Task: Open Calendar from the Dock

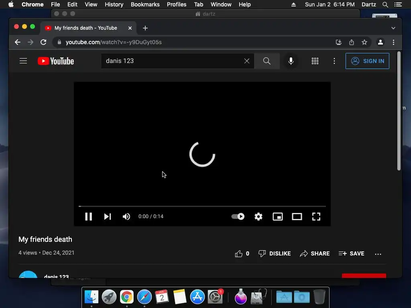Action: [x=162, y=297]
